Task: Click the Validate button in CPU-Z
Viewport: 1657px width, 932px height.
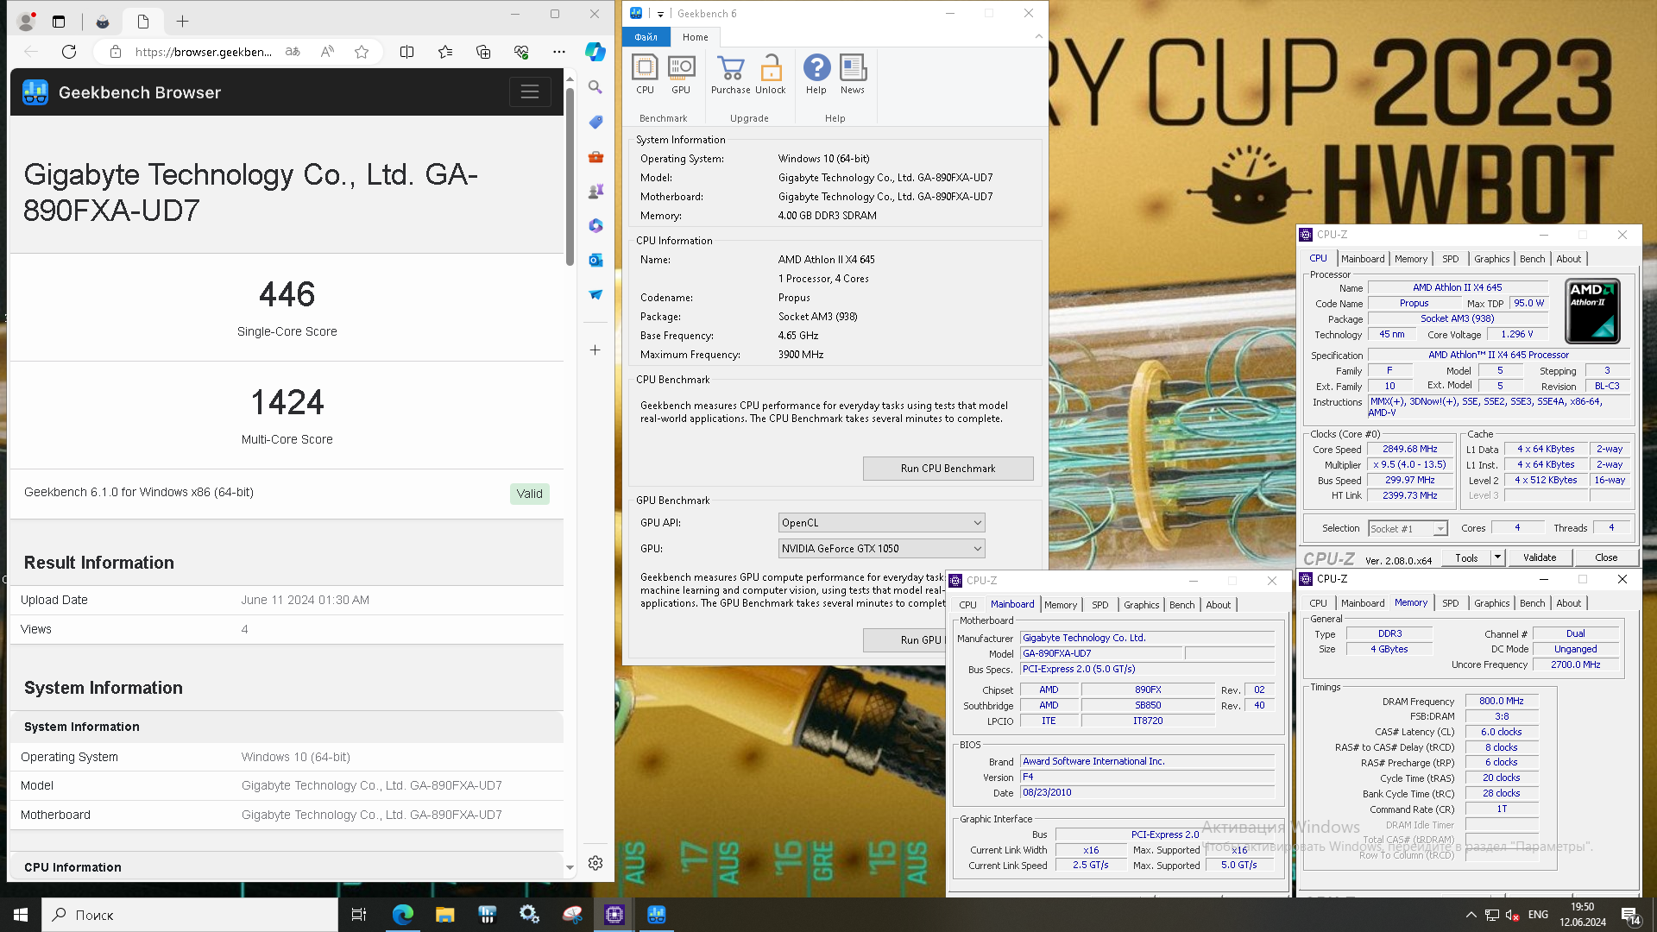Action: tap(1540, 557)
